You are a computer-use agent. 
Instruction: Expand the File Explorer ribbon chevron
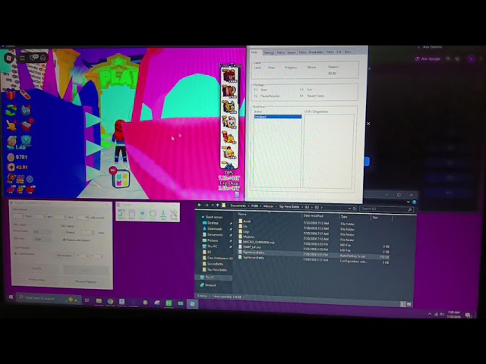tap(409, 202)
